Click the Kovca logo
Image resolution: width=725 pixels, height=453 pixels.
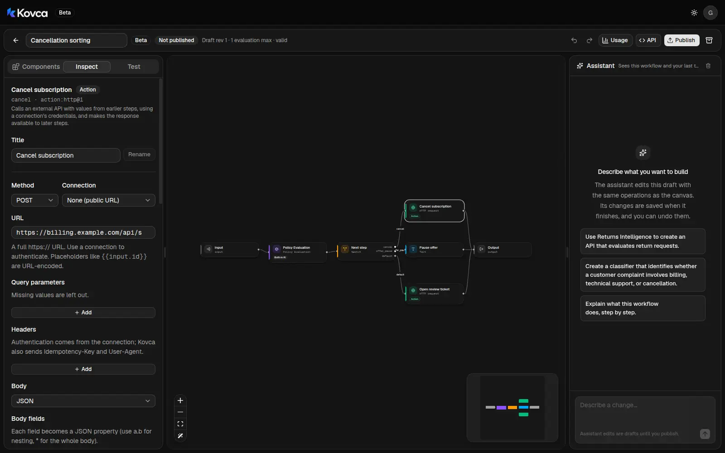click(27, 13)
